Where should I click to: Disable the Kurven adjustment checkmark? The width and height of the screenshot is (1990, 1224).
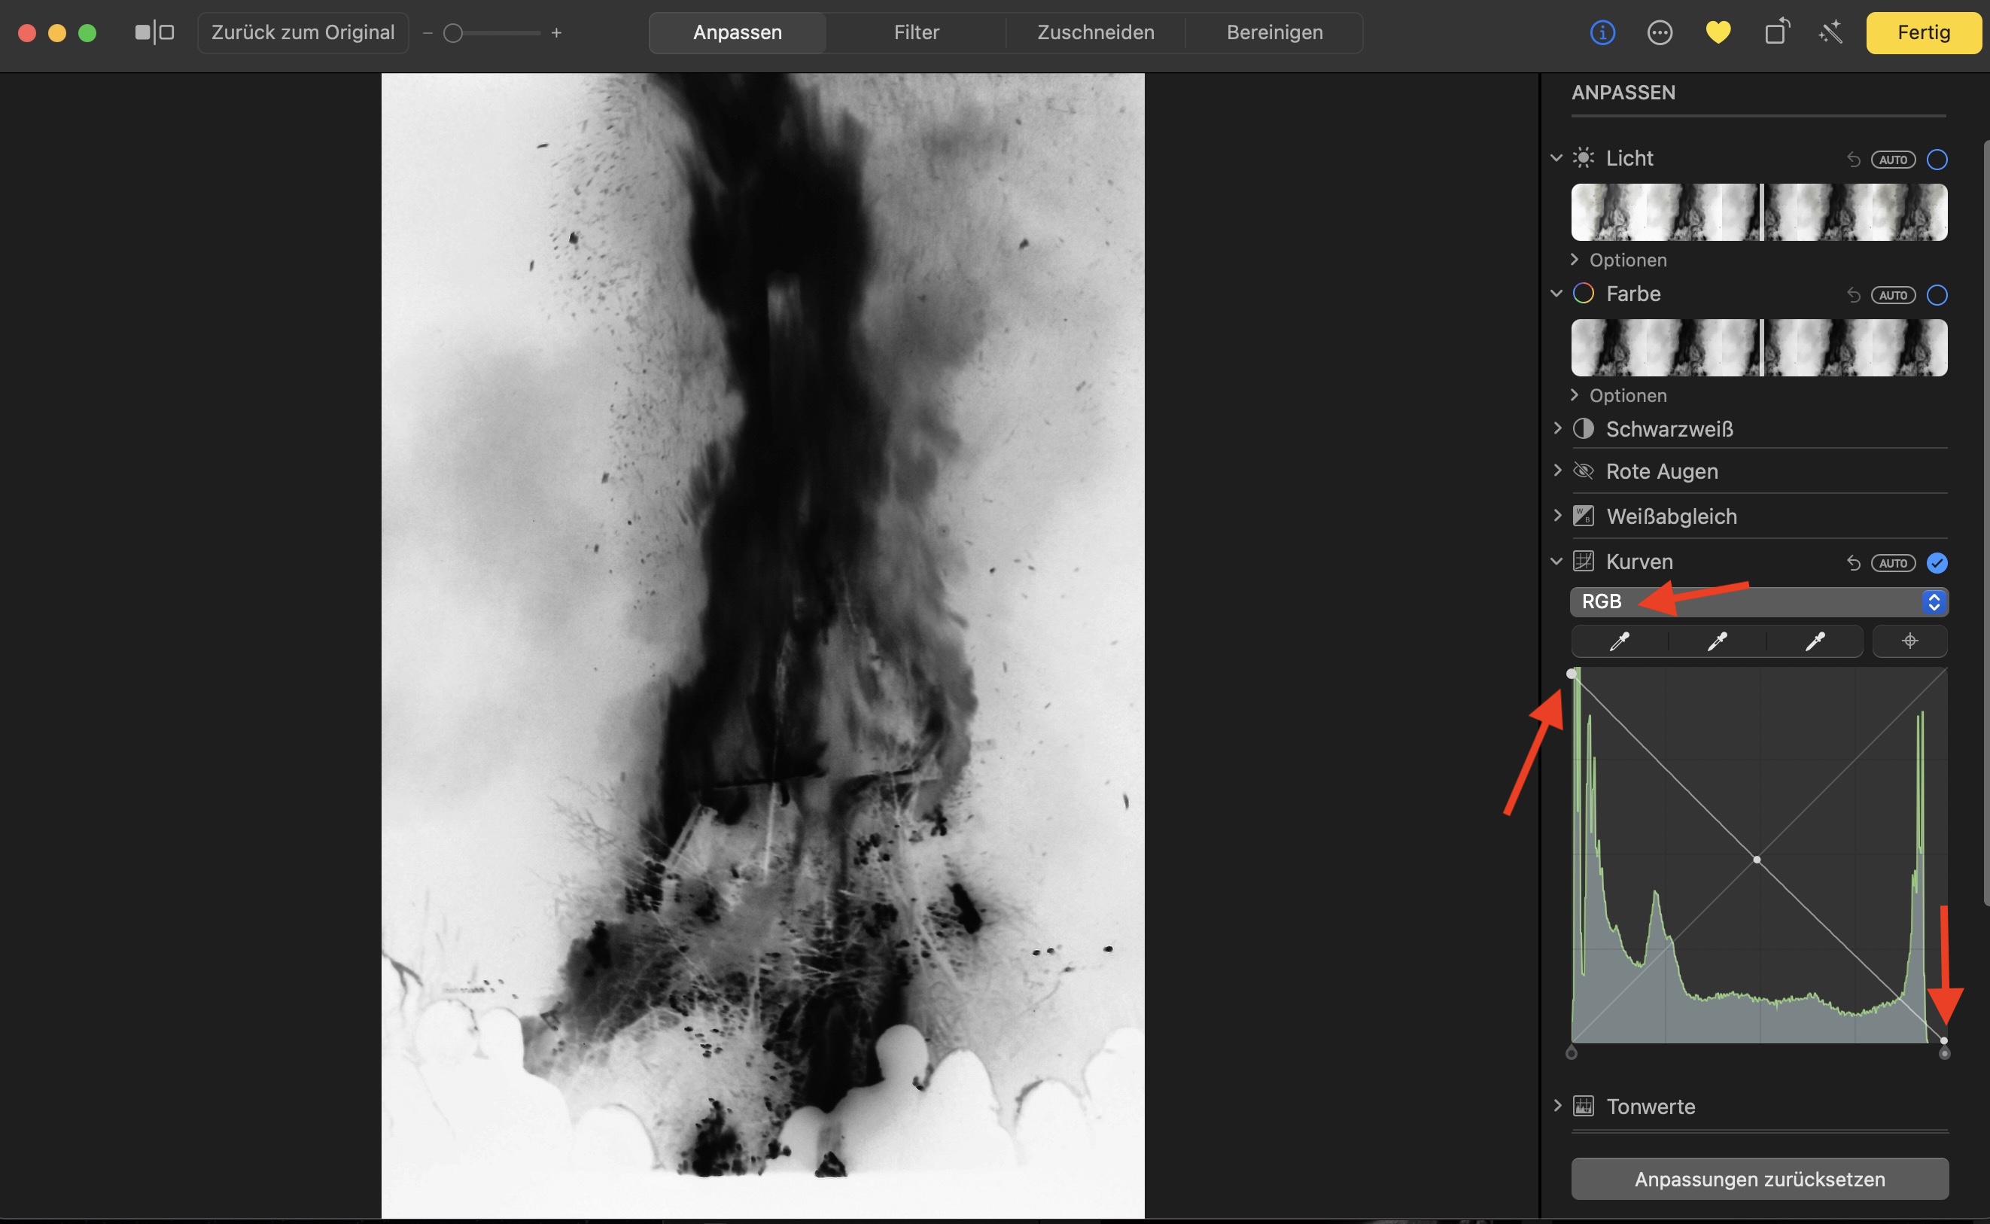(x=1937, y=562)
